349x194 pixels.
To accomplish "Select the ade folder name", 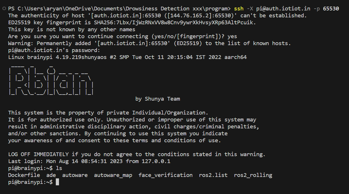I will coord(51,175).
